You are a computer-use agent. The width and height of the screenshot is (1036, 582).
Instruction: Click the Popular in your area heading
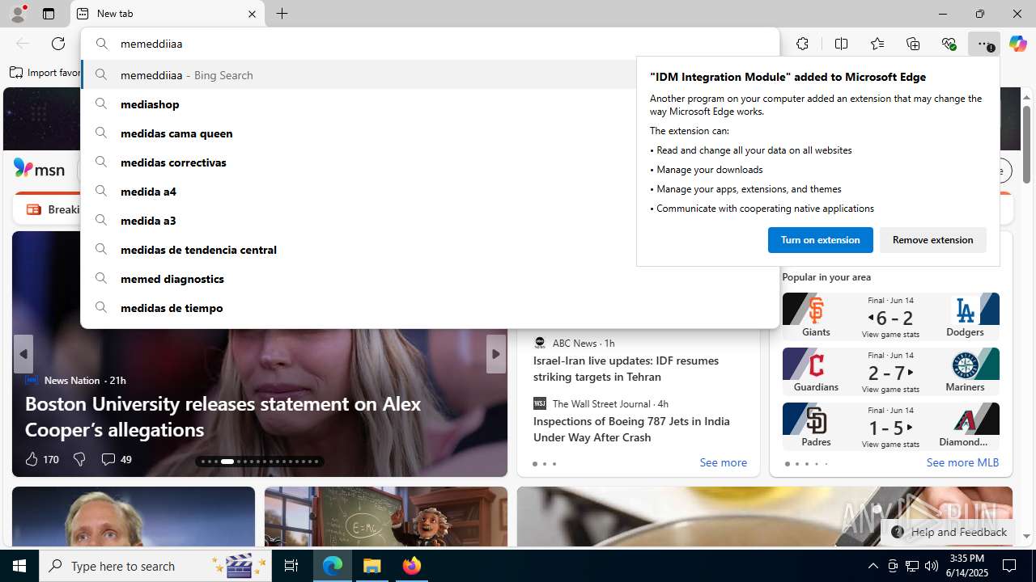pos(826,276)
